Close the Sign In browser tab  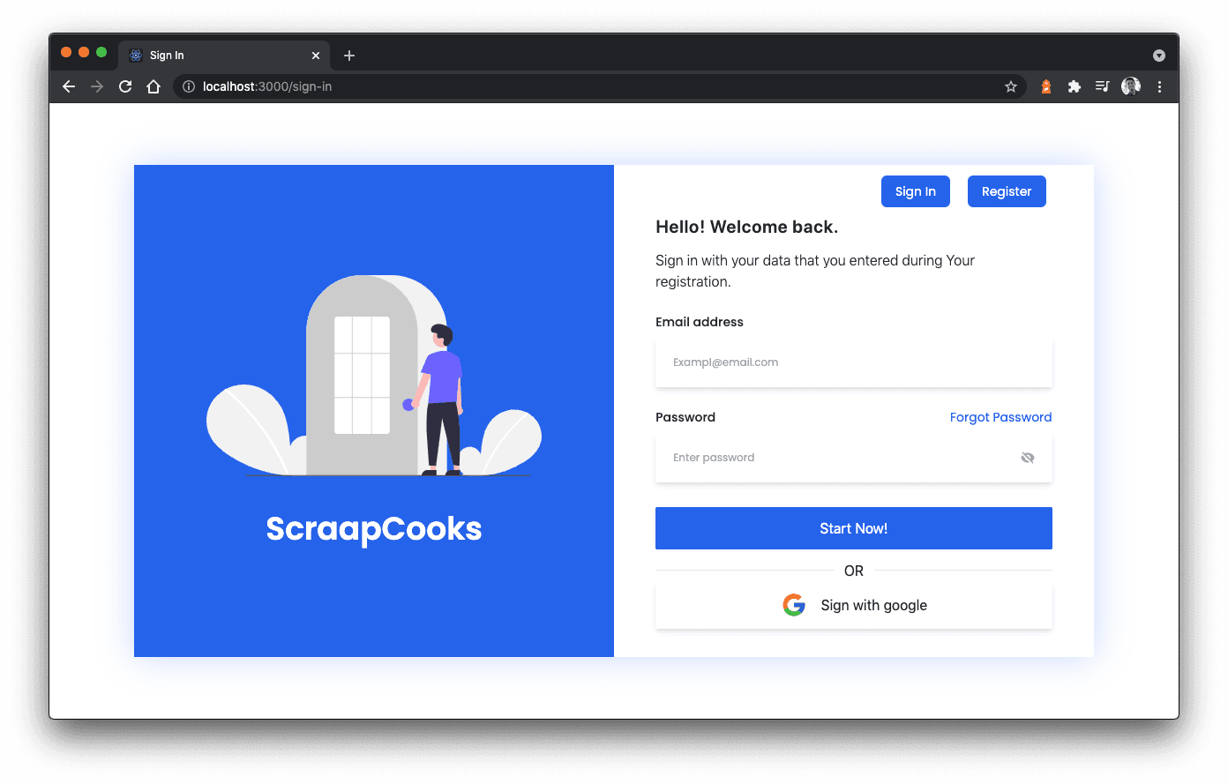coord(316,56)
